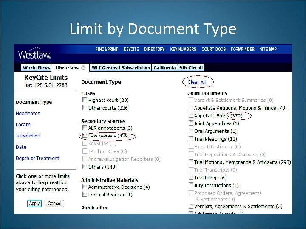Switch to the Librarians tab
Image resolution: width=306 pixels, height=229 pixels.
coord(67,67)
